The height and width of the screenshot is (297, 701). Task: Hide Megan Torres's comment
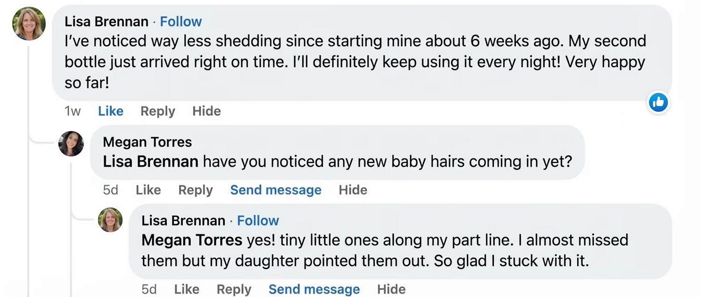pyautogui.click(x=353, y=190)
